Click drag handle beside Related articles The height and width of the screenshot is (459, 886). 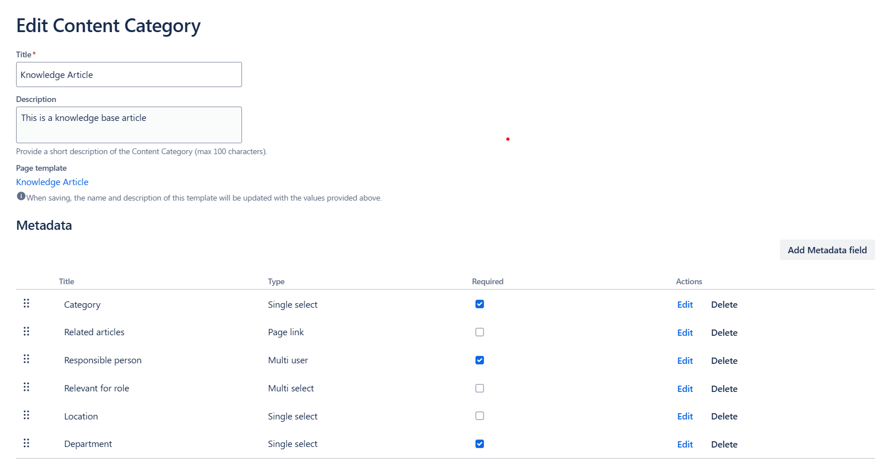pyautogui.click(x=26, y=332)
